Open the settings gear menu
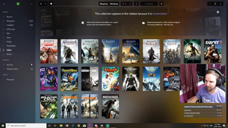The width and height of the screenshot is (228, 128). coord(4,4)
